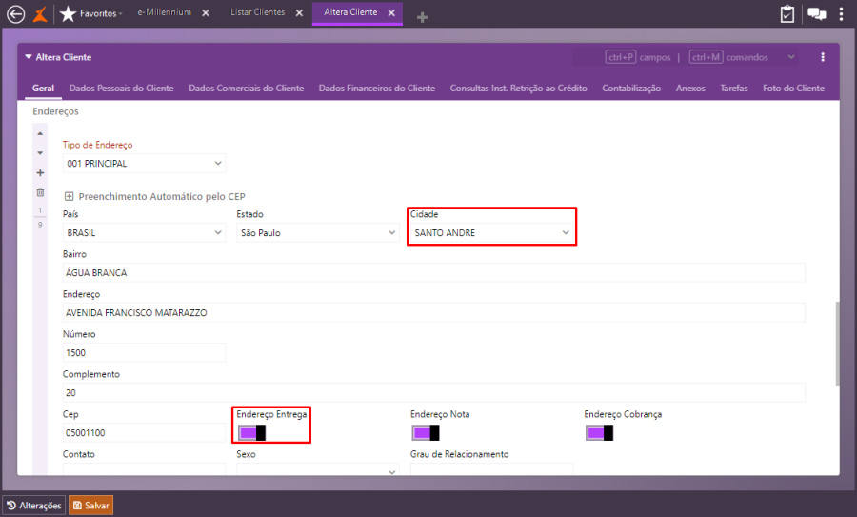Toggle the Endereço Nota switch

pos(426,433)
